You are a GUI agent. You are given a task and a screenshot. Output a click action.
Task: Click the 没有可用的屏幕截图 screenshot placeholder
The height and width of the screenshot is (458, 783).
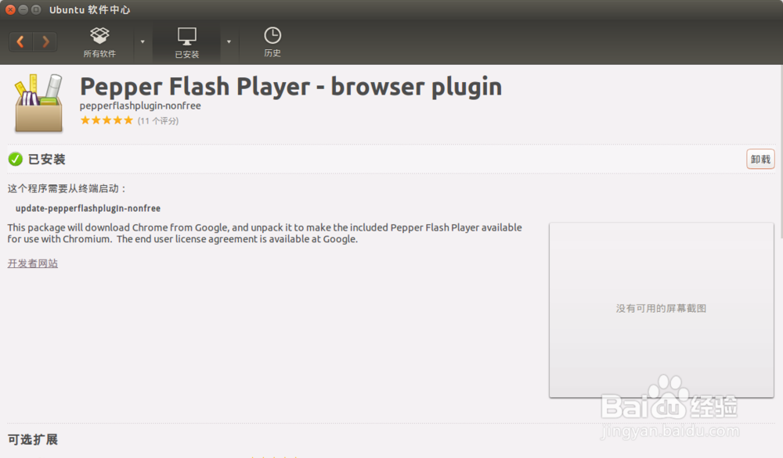pos(661,310)
